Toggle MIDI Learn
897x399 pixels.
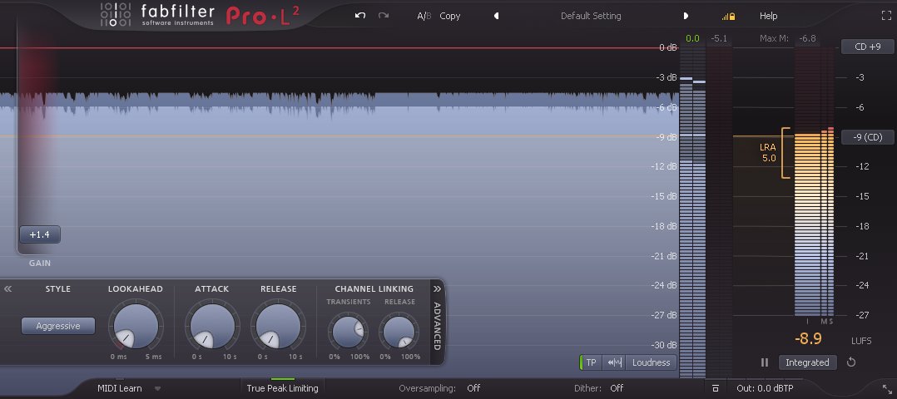coord(120,388)
